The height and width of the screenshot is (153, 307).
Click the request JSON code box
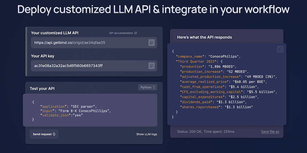coord(90,110)
